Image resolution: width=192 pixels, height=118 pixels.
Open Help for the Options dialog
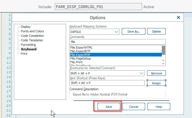(x=159, y=107)
